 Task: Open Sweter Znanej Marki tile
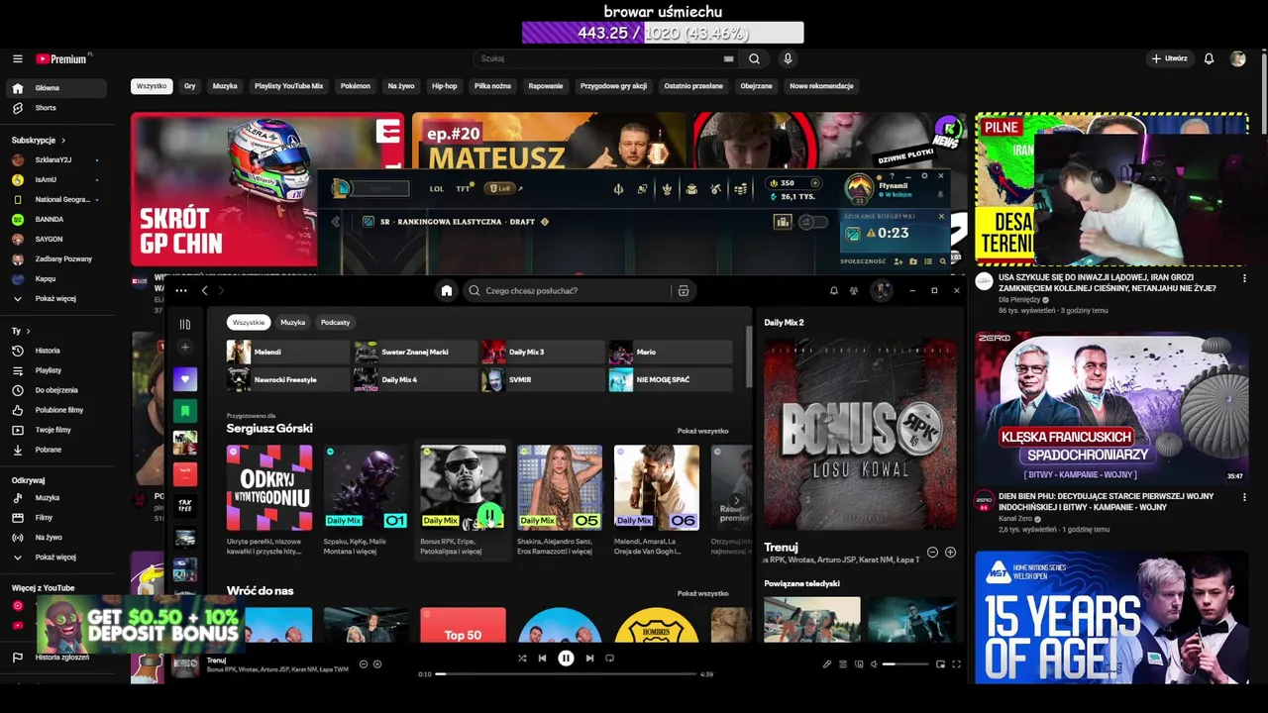[x=415, y=352]
